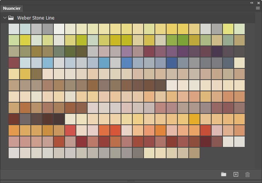This screenshot has height=183, width=262.
Task: Click the create new swatch plus icon
Action: tap(236, 174)
